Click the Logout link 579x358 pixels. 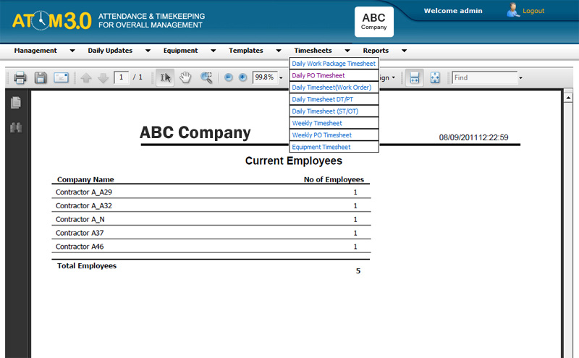click(533, 11)
